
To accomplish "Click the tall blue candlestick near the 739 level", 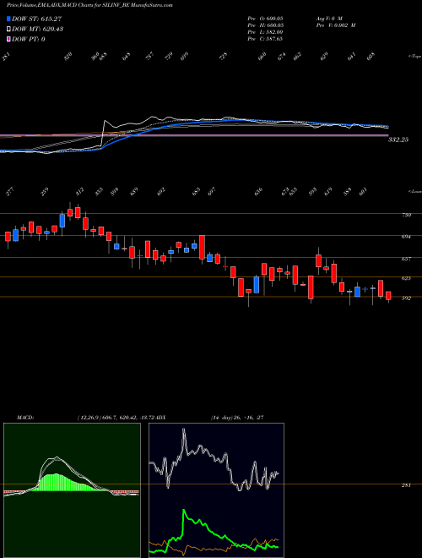I will click(62, 221).
